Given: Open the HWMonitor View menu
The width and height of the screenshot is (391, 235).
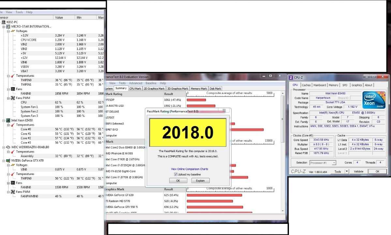Looking at the screenshot, I should click(x=9, y=12).
